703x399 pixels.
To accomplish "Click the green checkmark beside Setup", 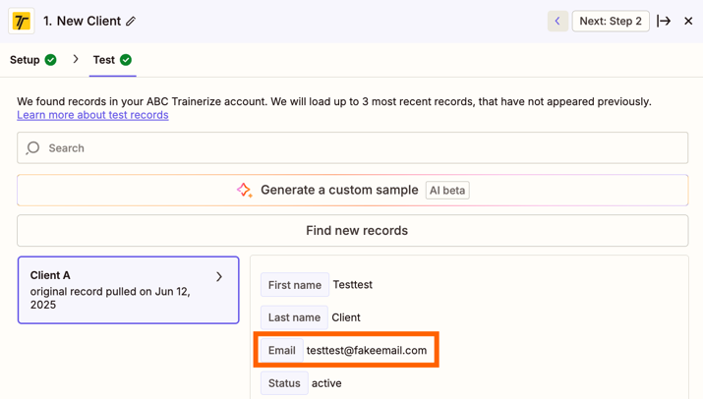I will 51,60.
